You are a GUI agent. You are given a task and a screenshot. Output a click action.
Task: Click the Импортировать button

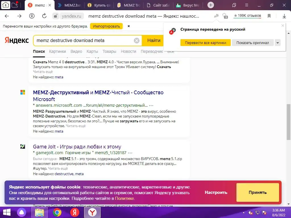tap(106, 26)
